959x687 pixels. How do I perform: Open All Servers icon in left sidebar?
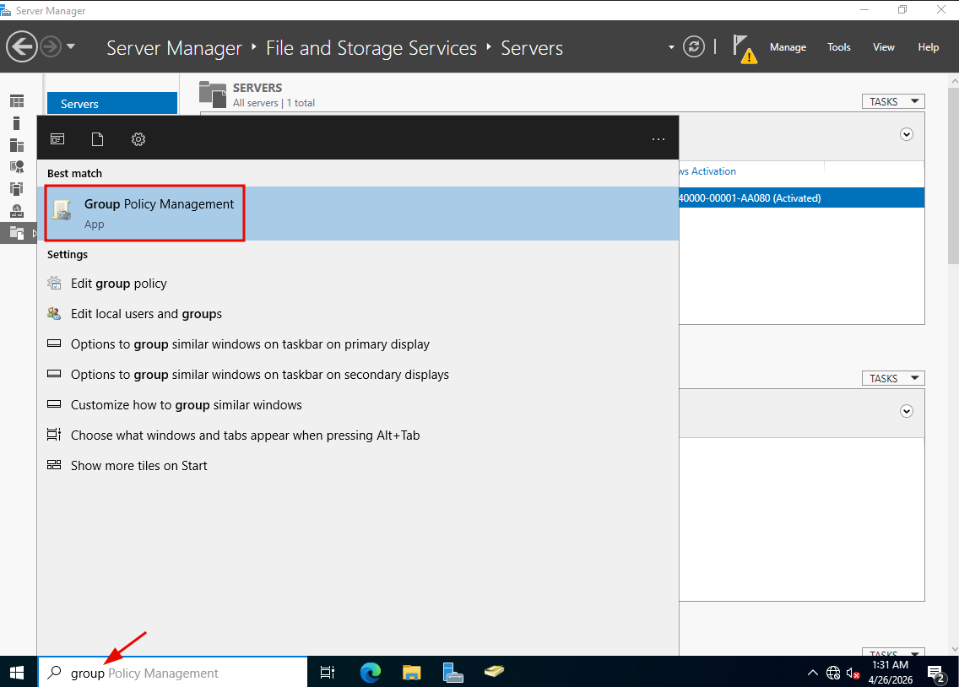pyautogui.click(x=17, y=145)
